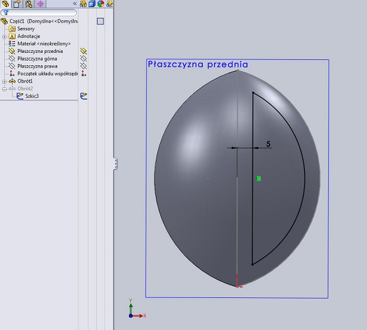Collapse the Obrót2 feature
This screenshot has width=367, height=330.
tap(4, 89)
